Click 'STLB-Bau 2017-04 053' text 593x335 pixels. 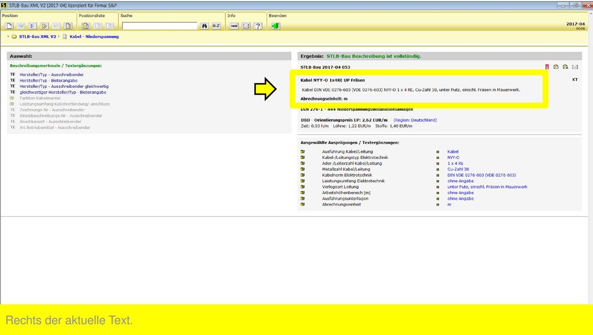pyautogui.click(x=325, y=67)
